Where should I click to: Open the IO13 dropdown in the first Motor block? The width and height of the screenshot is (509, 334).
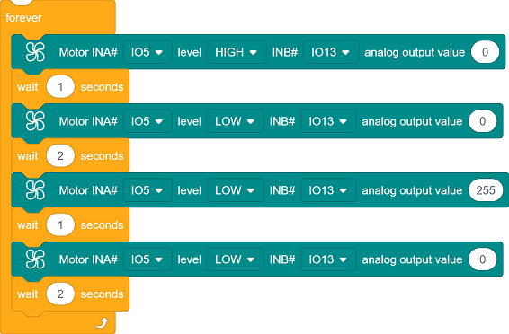(x=331, y=52)
